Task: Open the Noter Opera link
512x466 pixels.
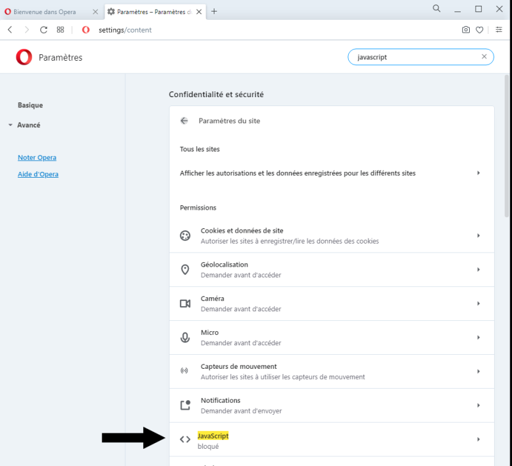Action: pos(37,157)
